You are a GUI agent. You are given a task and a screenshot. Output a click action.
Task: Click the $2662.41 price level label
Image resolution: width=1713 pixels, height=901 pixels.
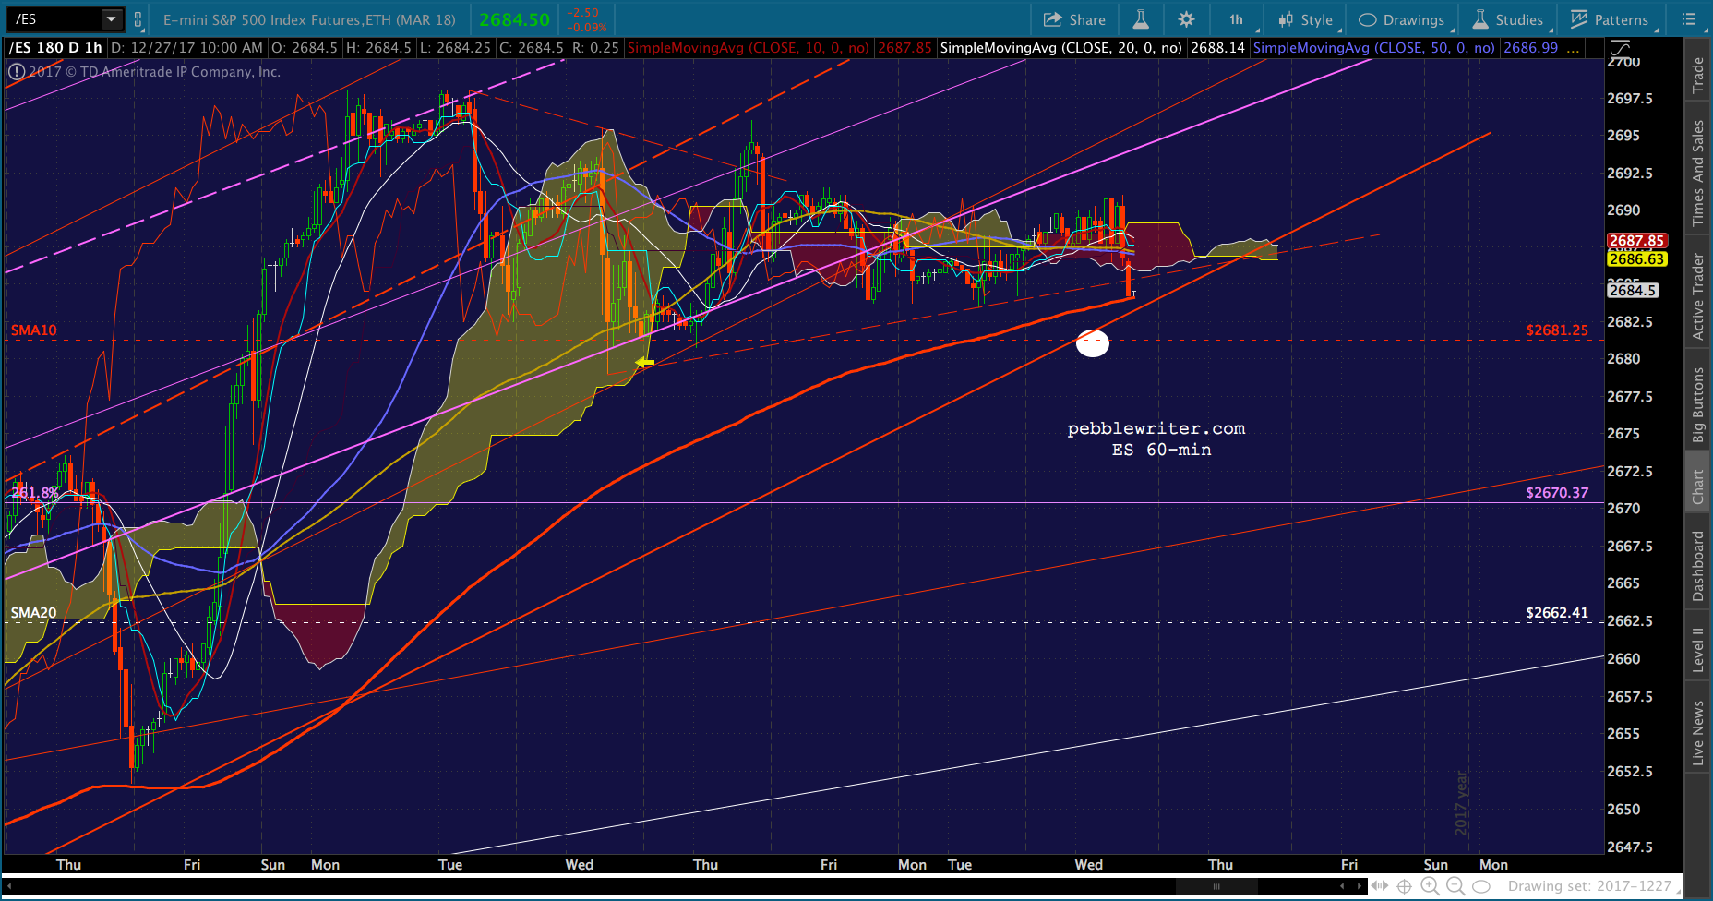point(1557,612)
